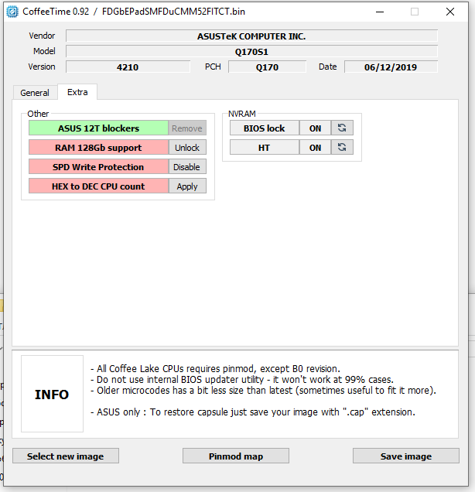Click the 'Older microcodes' info line

[x=263, y=391]
